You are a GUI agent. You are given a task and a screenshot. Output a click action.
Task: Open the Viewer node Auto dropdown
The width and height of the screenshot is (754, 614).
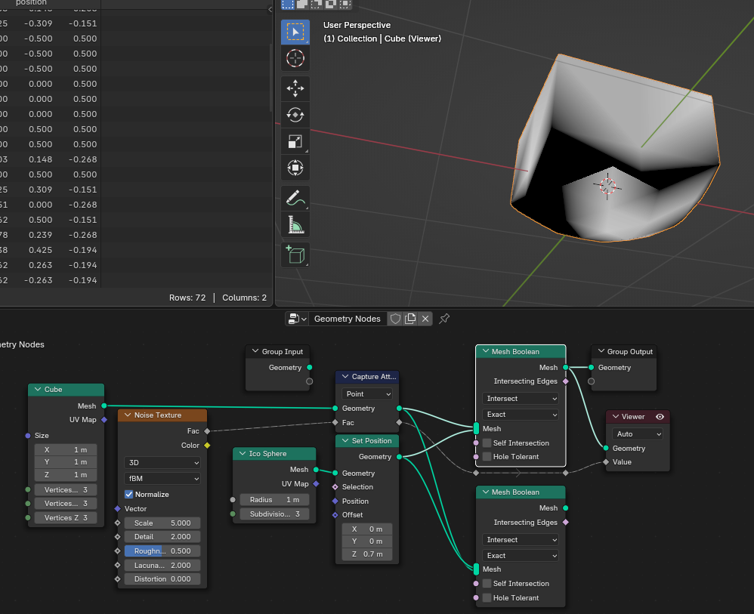(638, 434)
